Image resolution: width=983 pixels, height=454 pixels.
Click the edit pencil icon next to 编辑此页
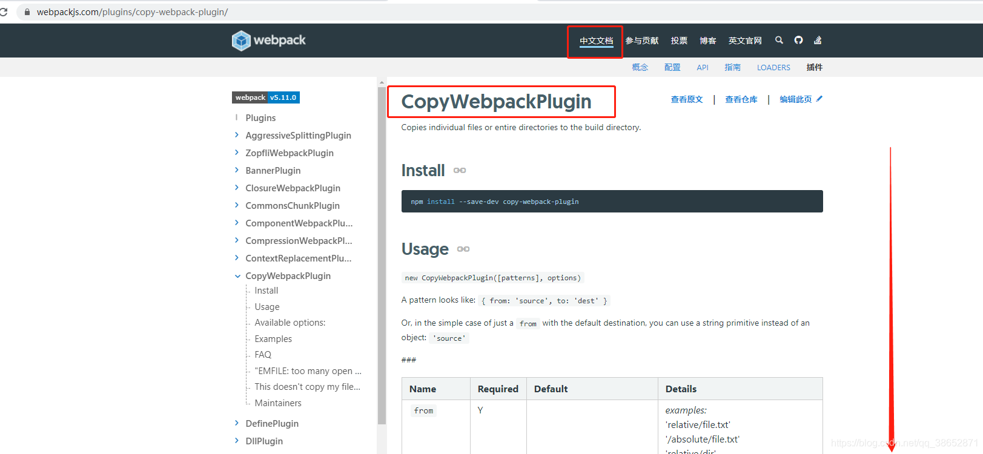click(x=819, y=99)
